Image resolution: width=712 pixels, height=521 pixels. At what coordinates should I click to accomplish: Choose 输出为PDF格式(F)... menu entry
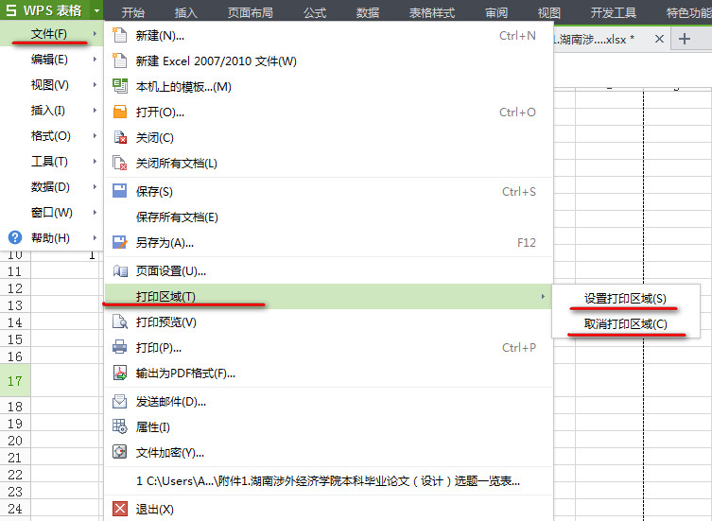329,373
